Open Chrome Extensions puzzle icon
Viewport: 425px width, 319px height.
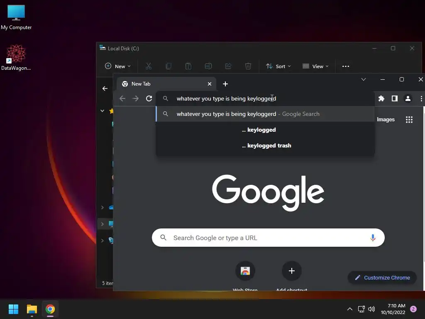(x=381, y=98)
